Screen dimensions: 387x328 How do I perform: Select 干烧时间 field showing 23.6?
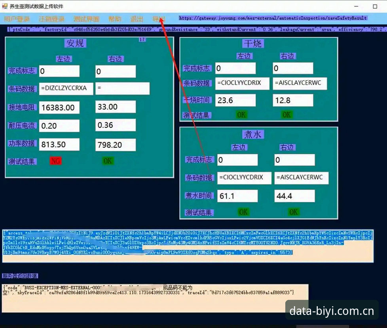point(235,100)
